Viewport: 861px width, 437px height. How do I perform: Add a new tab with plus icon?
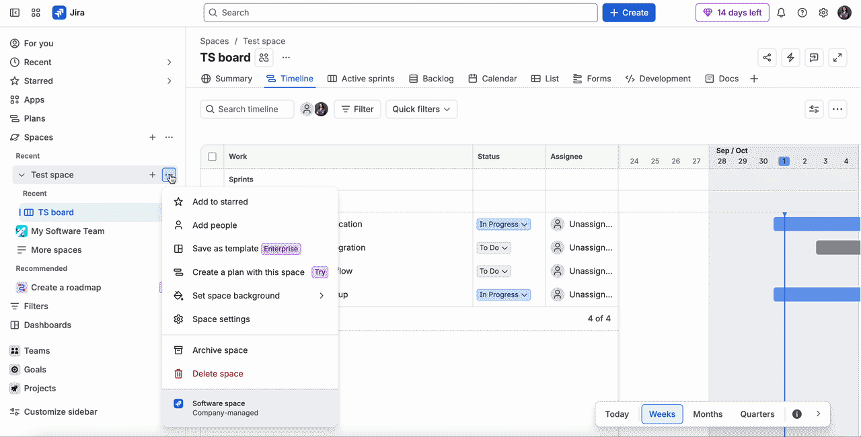(x=754, y=79)
